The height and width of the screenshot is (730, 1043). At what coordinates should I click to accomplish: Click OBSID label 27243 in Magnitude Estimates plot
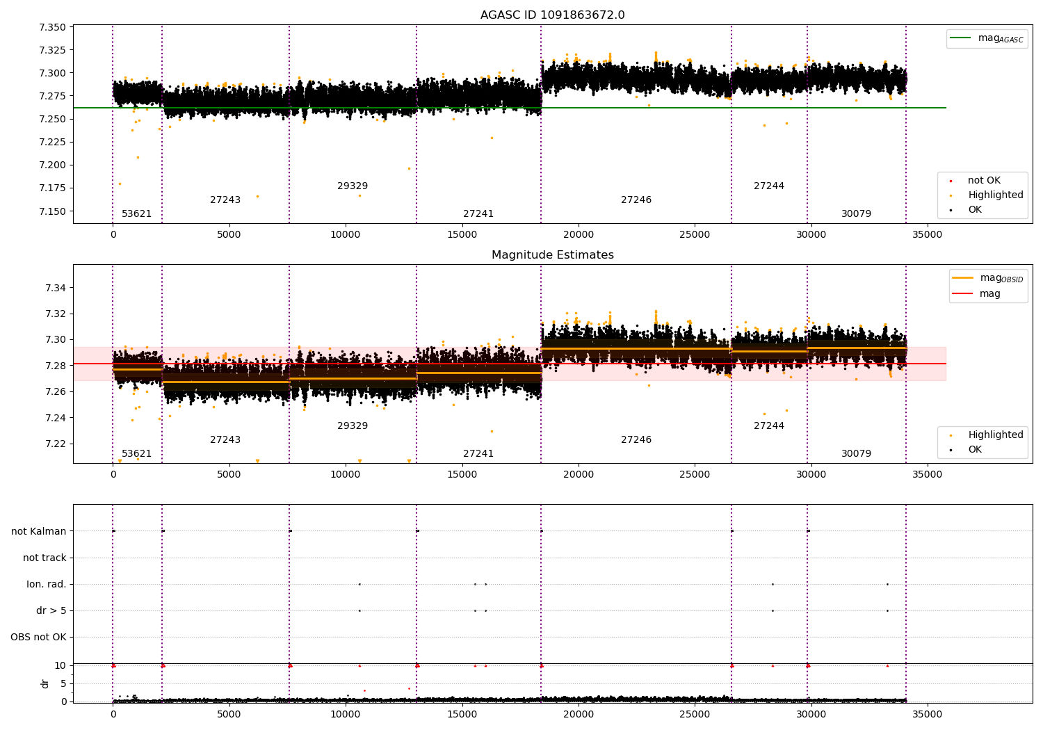pos(225,439)
